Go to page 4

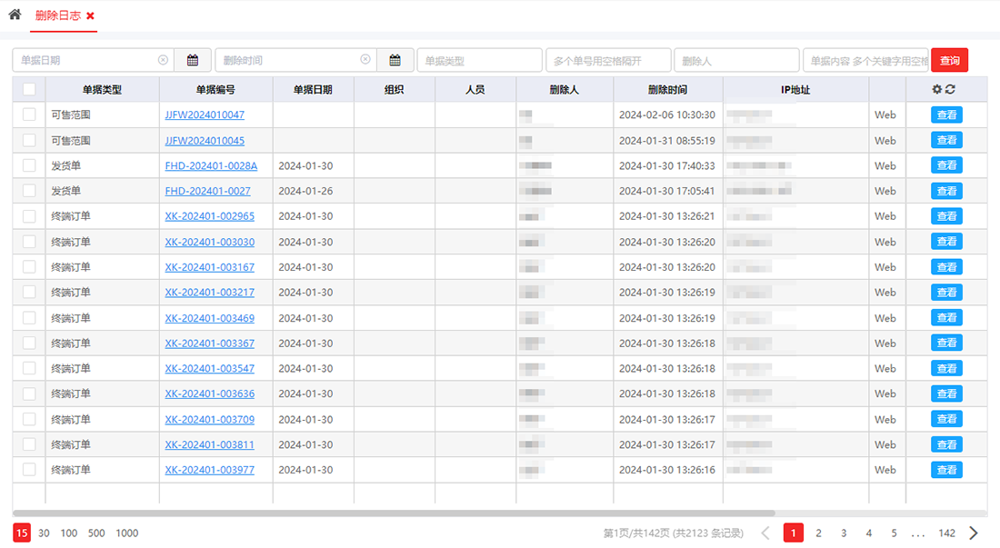point(868,533)
